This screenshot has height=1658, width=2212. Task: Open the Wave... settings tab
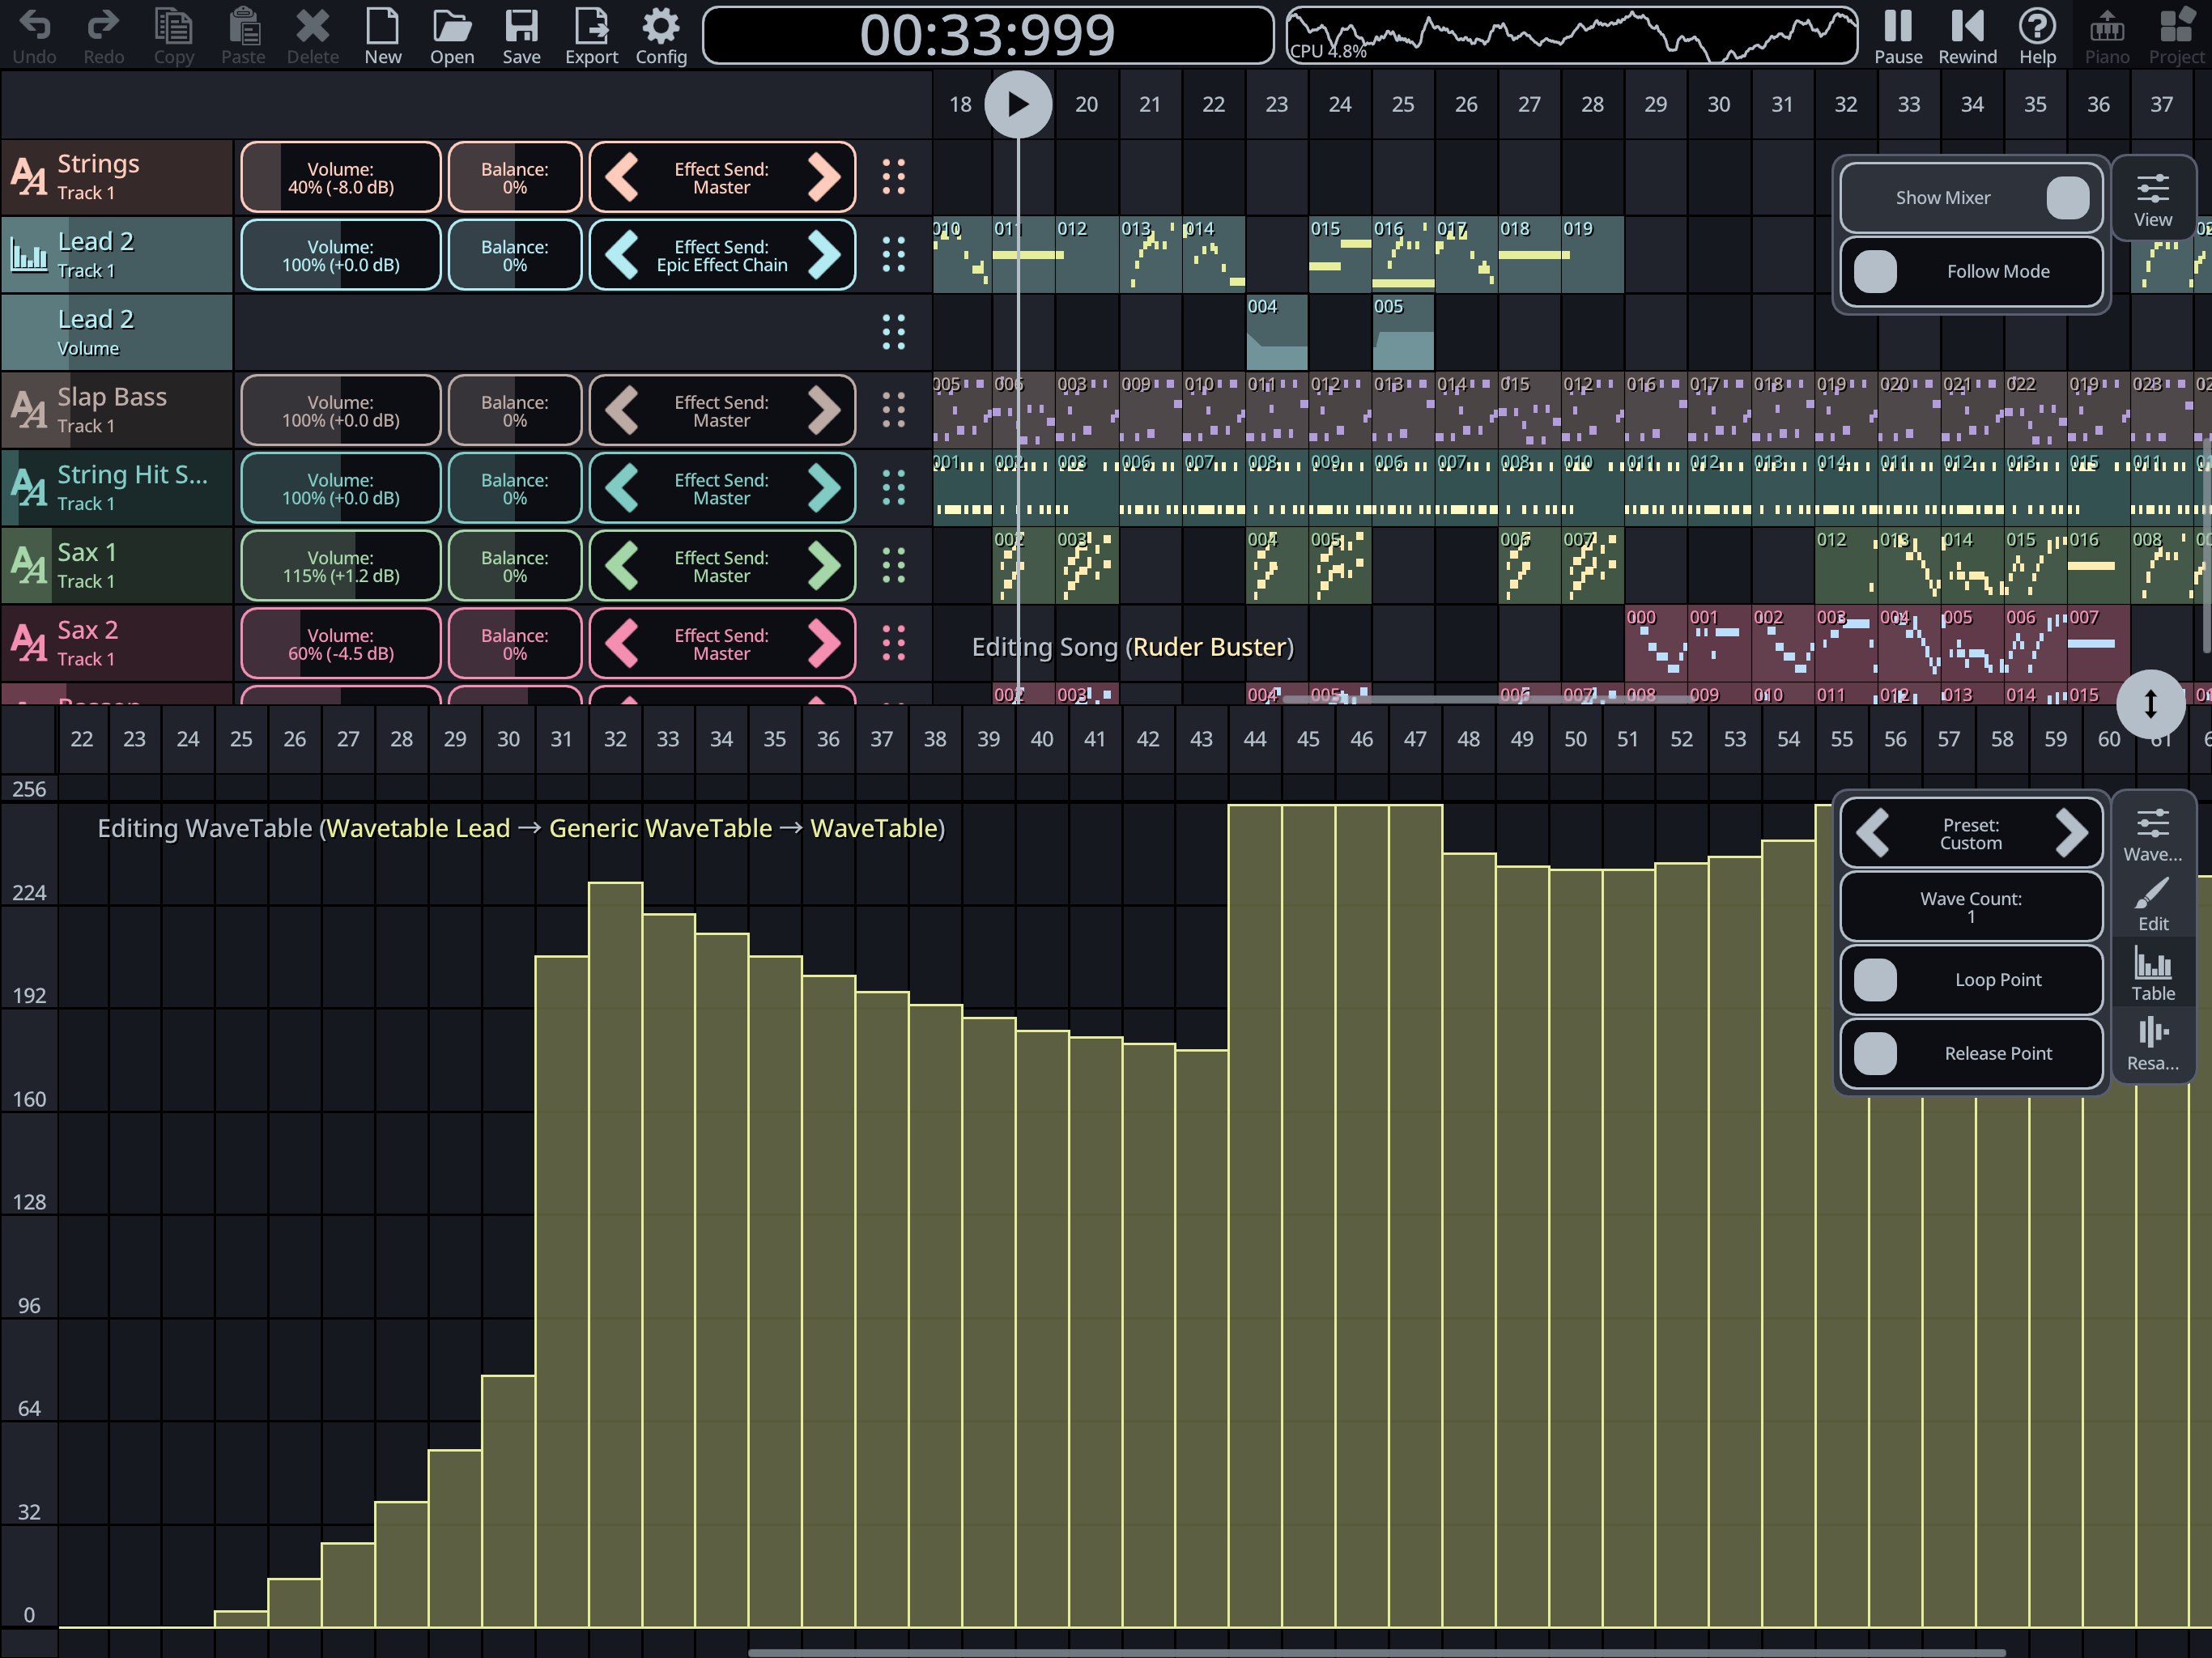pyautogui.click(x=2152, y=834)
